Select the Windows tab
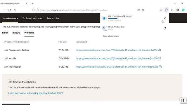The height and width of the screenshot is (105, 187). pyautogui.click(x=29, y=33)
